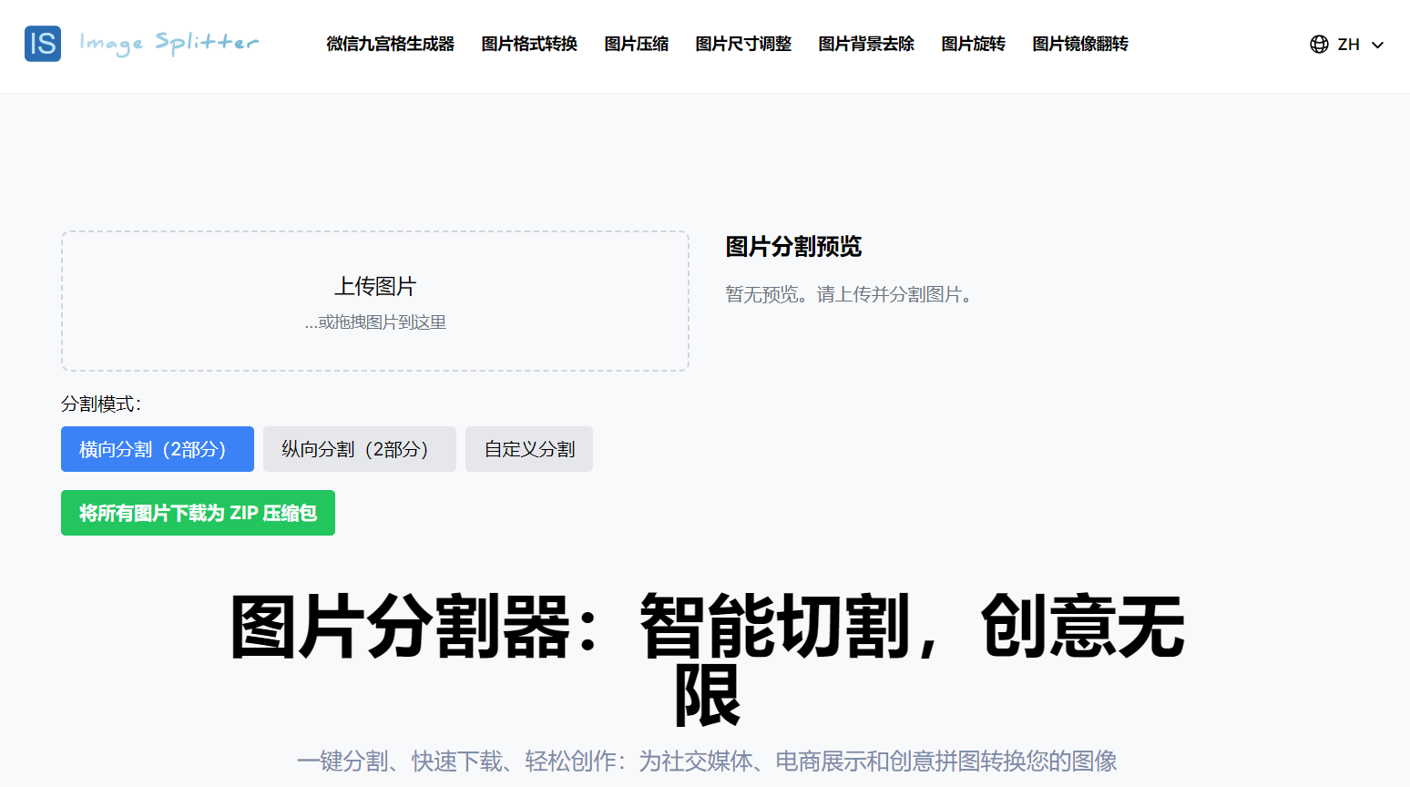The image size is (1410, 787).
Task: Click the Image Splitter handwritten wordmark
Action: (169, 44)
